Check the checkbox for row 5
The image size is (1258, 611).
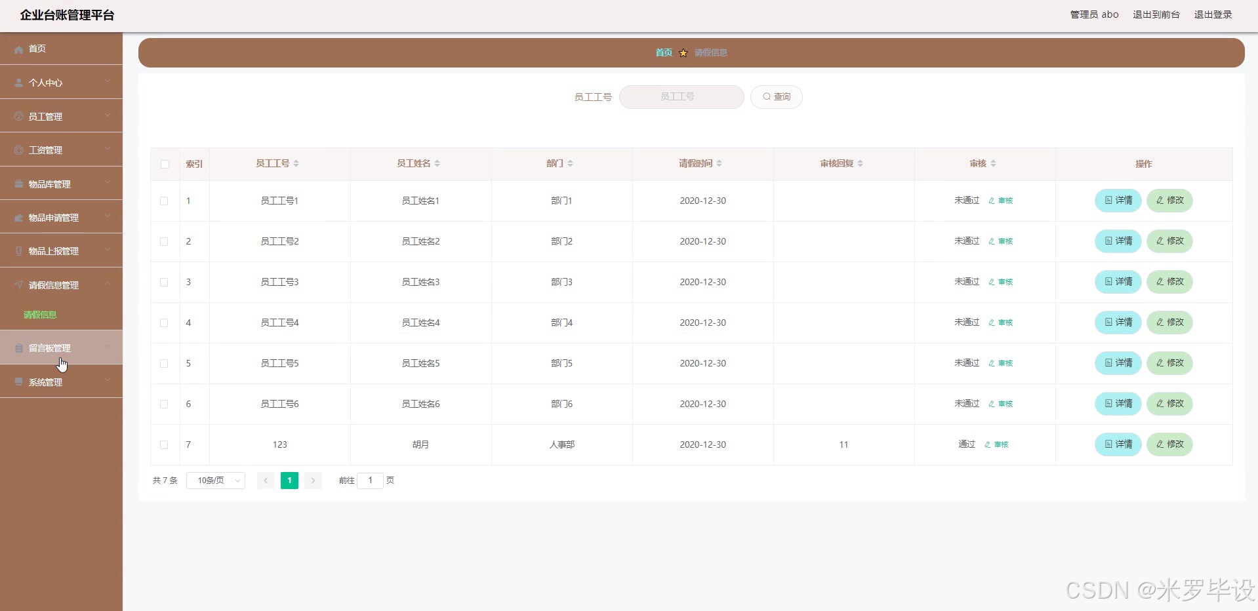point(164,364)
